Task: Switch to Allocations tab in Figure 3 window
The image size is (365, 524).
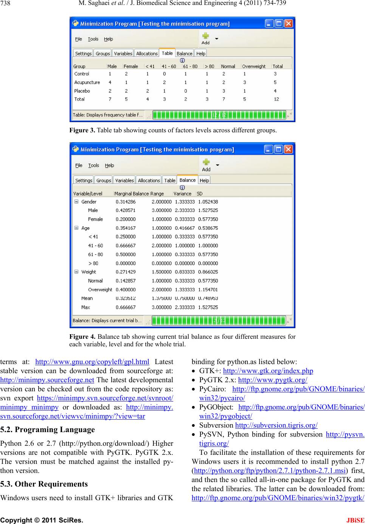Action: tap(147, 53)
